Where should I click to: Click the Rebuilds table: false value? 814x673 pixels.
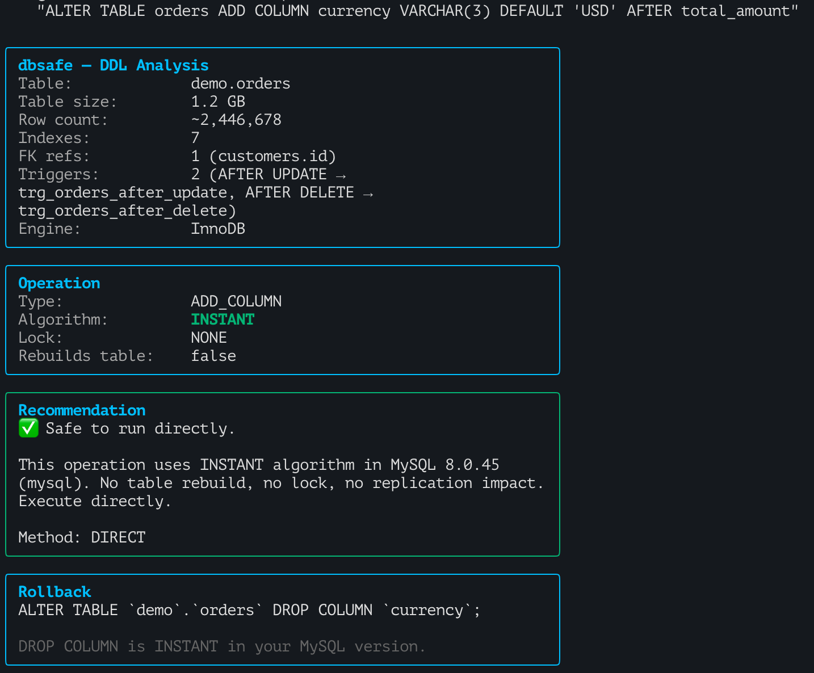point(213,355)
